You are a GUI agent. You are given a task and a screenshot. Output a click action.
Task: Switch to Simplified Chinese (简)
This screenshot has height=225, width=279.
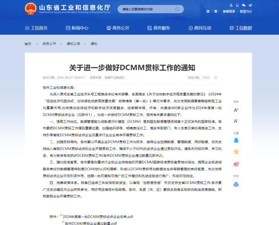coord(208,11)
